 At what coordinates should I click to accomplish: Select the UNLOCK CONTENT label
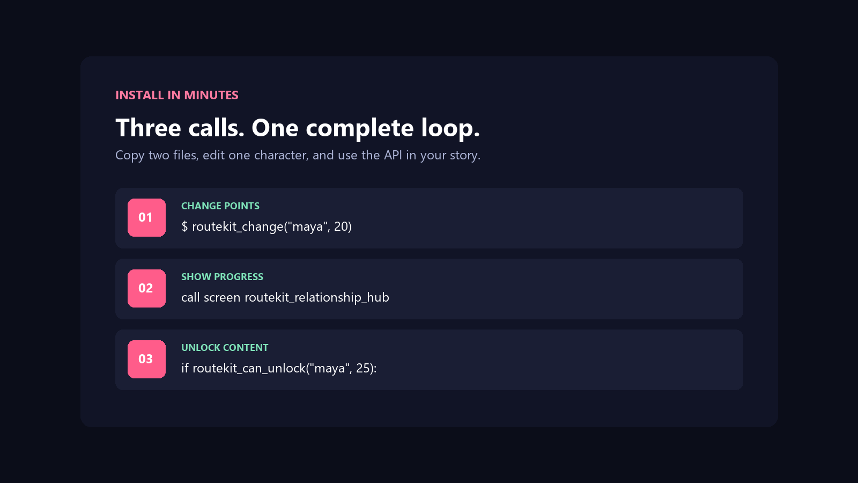[x=225, y=348]
